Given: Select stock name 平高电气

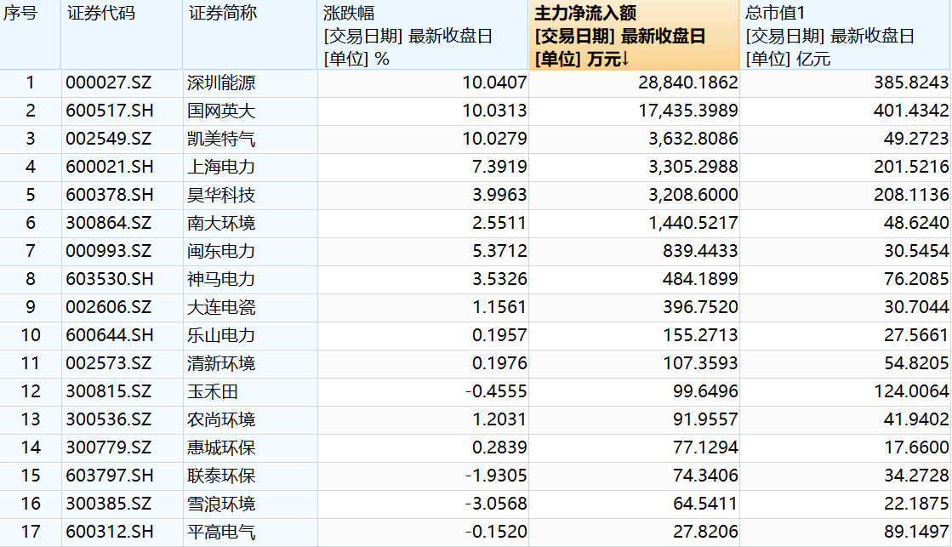Looking at the screenshot, I should 221,532.
